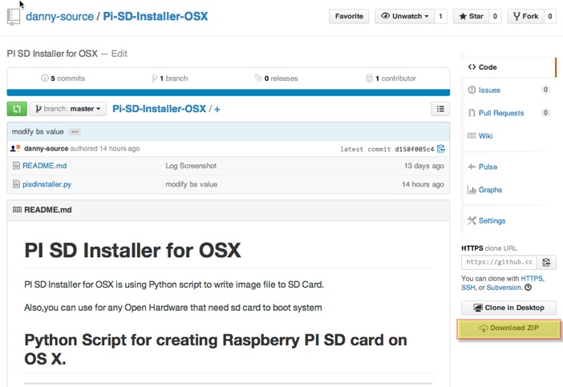Click the Download ZIP button

tap(508, 329)
